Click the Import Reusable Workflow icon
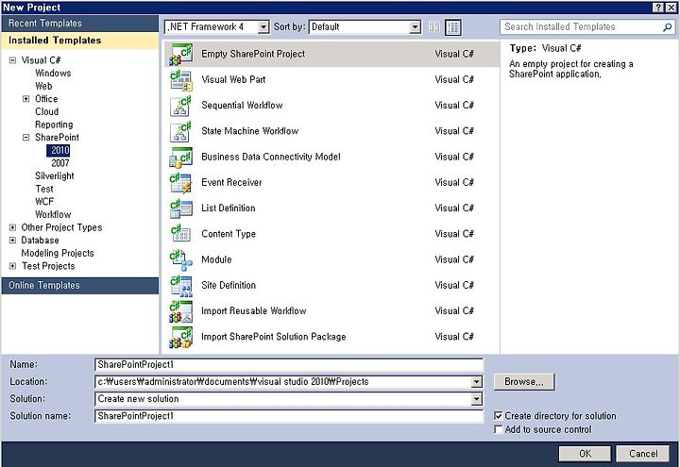The height and width of the screenshot is (467, 680). click(180, 311)
